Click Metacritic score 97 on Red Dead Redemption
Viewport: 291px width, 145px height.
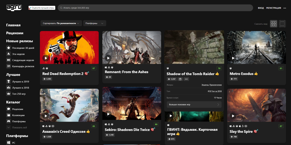click(94, 68)
